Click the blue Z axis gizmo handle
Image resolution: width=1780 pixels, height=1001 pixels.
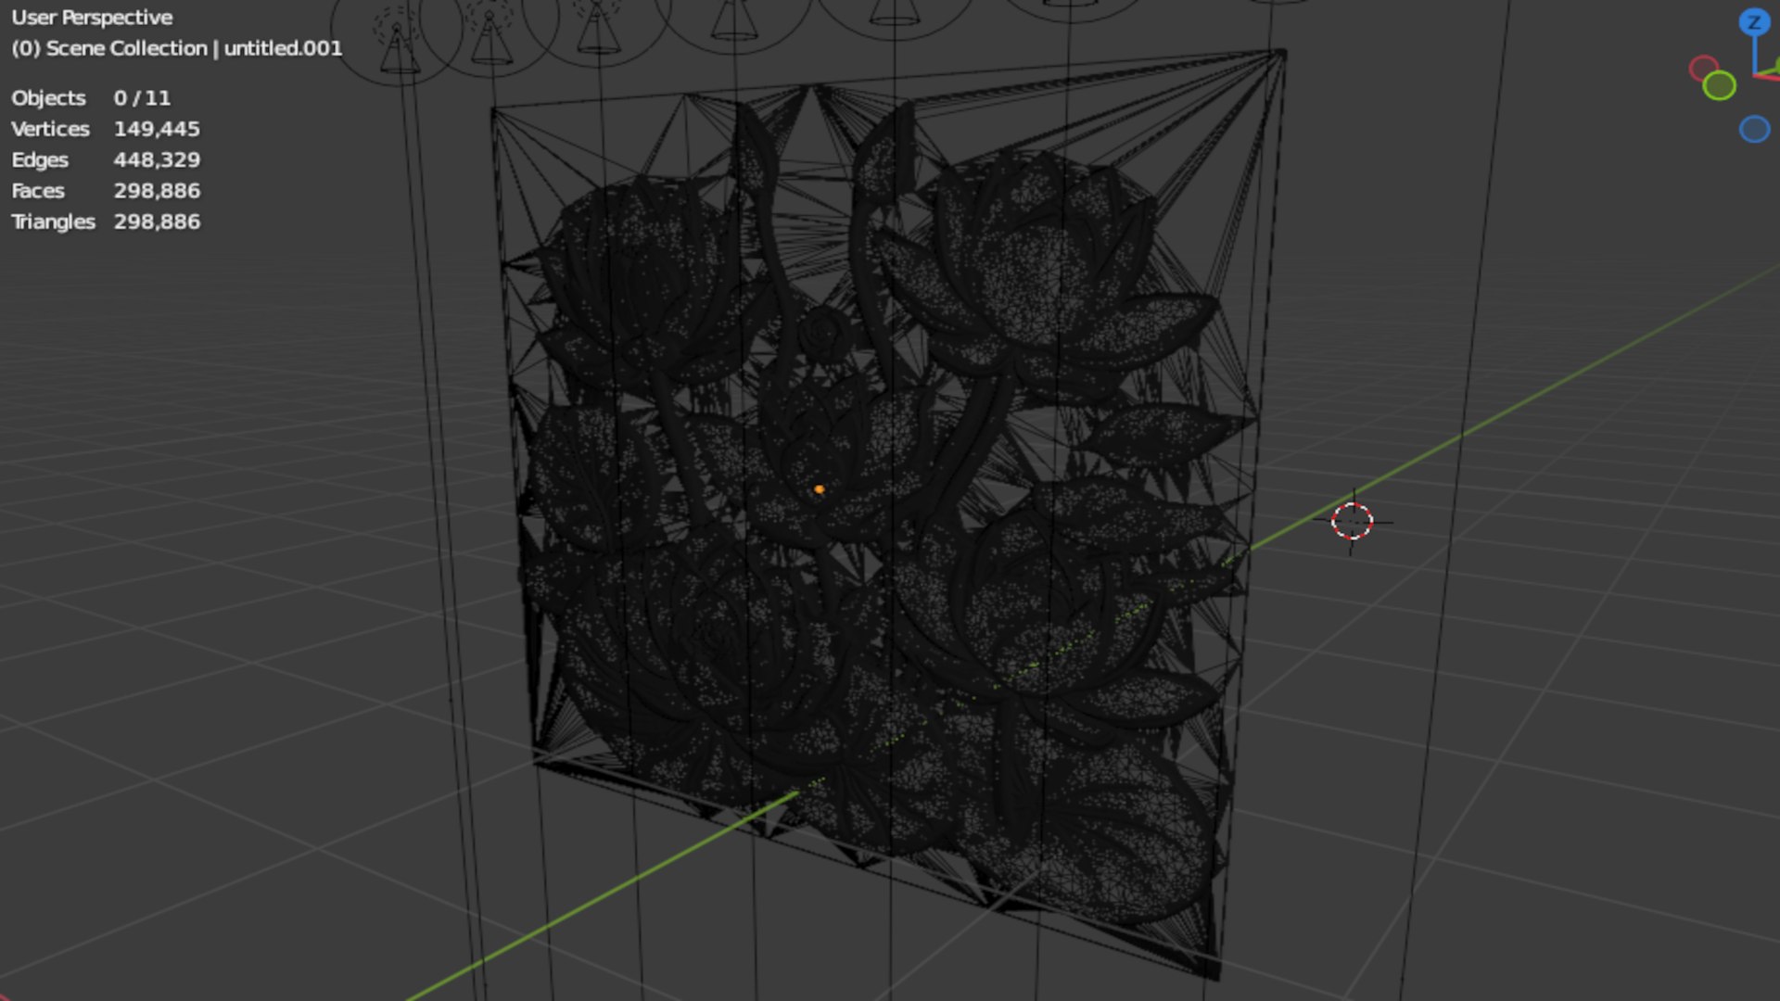pos(1753,22)
